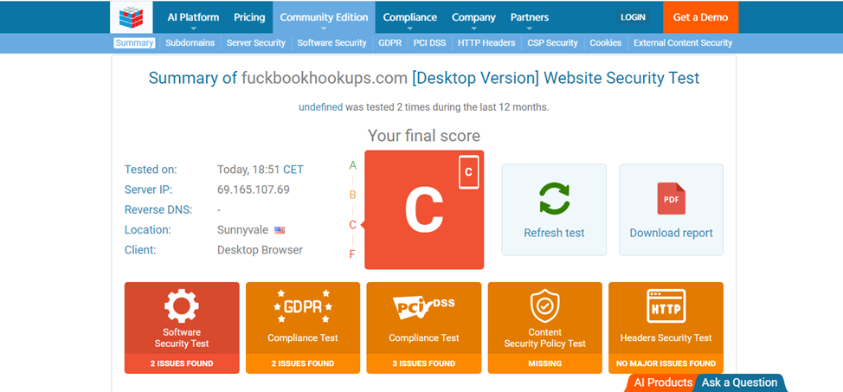843x392 pixels.
Task: Click the Today, 18:51 test time
Action: 249,170
